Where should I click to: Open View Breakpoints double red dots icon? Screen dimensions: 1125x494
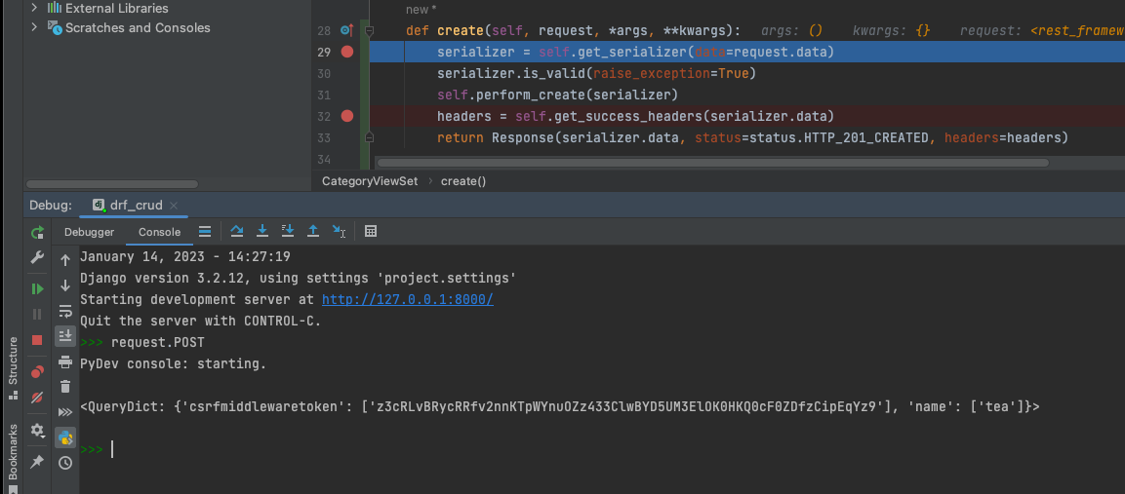[37, 371]
